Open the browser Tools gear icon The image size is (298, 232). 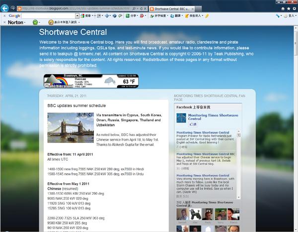coord(294,8)
